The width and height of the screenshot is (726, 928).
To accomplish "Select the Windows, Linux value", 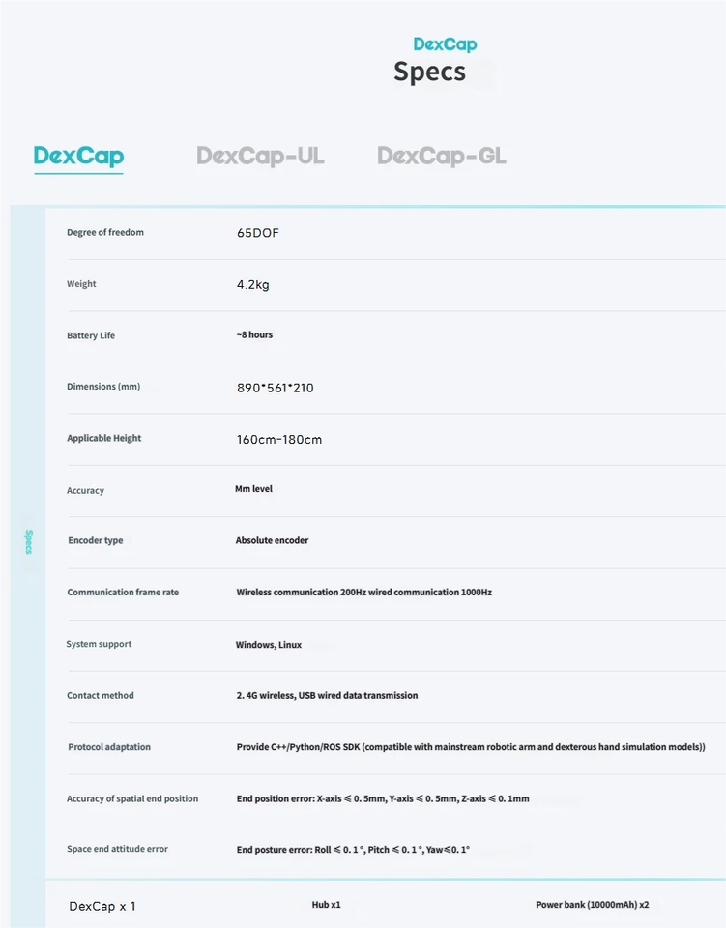I will pos(269,645).
